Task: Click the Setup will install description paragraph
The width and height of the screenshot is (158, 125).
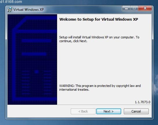Action: pos(99,39)
